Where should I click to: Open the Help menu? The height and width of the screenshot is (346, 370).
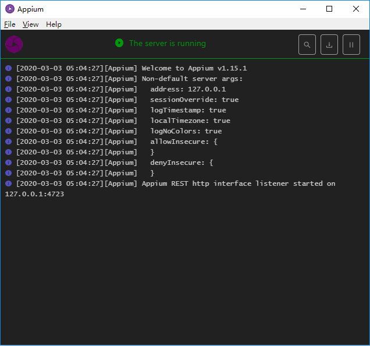[54, 24]
